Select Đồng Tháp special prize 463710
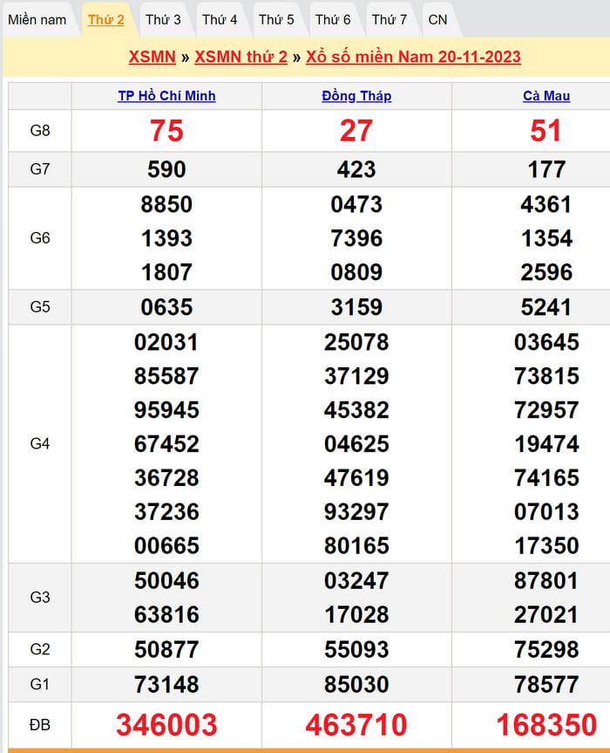 pyautogui.click(x=356, y=724)
